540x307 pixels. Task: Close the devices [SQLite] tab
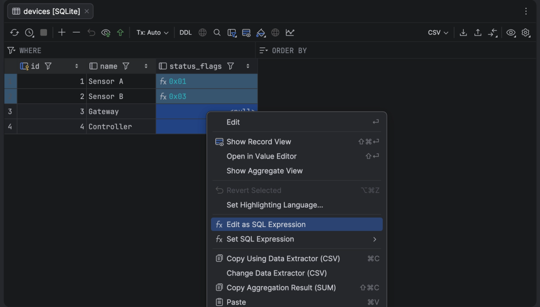pyautogui.click(x=87, y=11)
